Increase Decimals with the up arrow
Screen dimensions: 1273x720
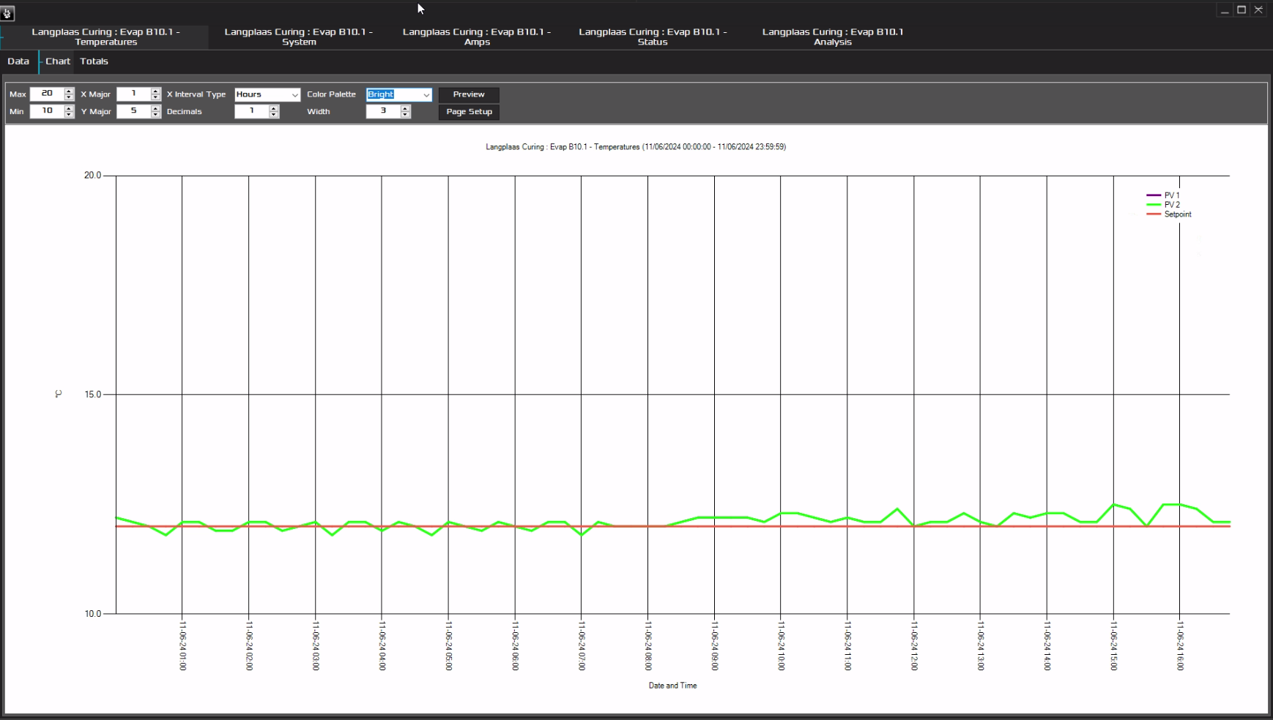pos(274,108)
